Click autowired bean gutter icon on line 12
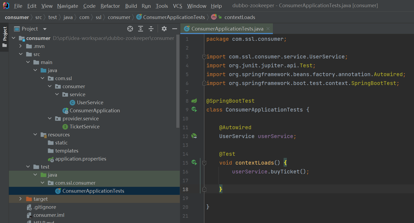The height and width of the screenshot is (223, 414). click(194, 136)
